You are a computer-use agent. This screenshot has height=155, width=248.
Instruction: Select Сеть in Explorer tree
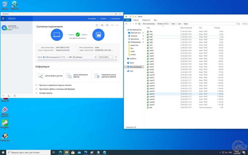tap(131, 71)
